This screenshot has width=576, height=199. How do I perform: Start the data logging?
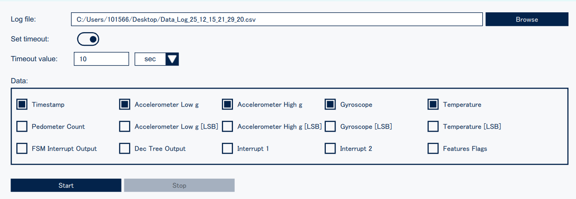66,185
